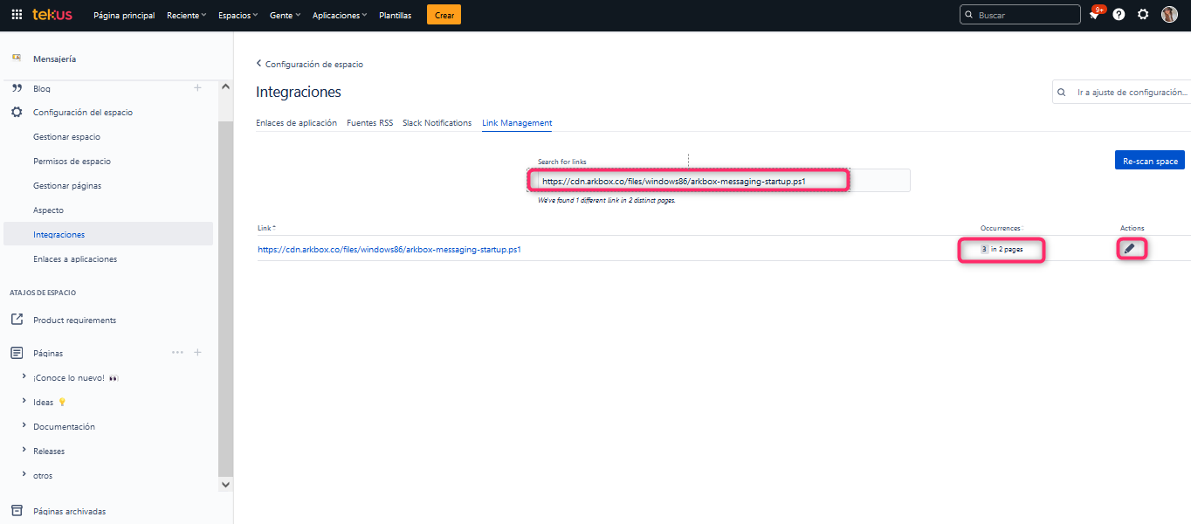Open the arkbox-messaging-startup.ps1 link in results

tap(389, 250)
